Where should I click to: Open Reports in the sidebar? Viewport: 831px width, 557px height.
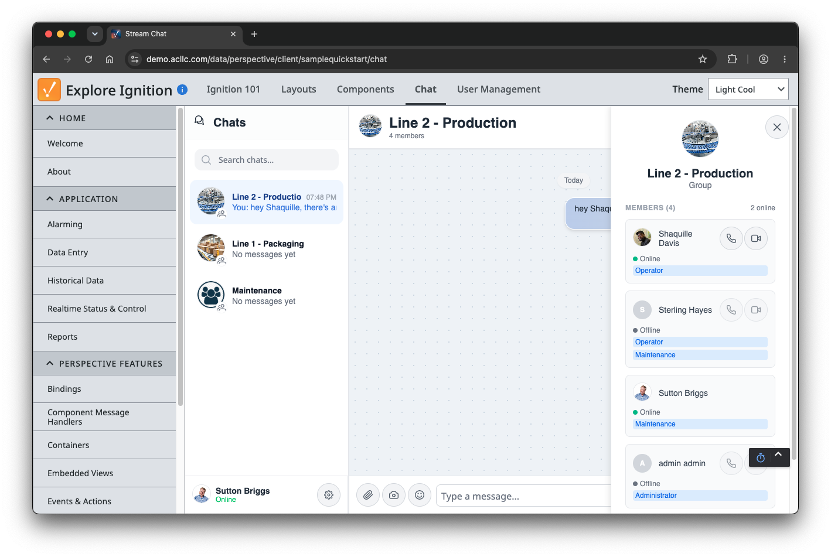tap(104, 337)
